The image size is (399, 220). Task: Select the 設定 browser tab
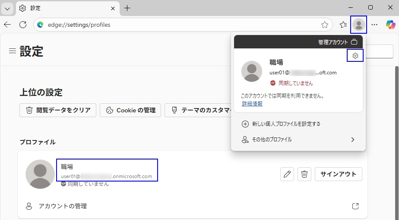click(x=65, y=8)
